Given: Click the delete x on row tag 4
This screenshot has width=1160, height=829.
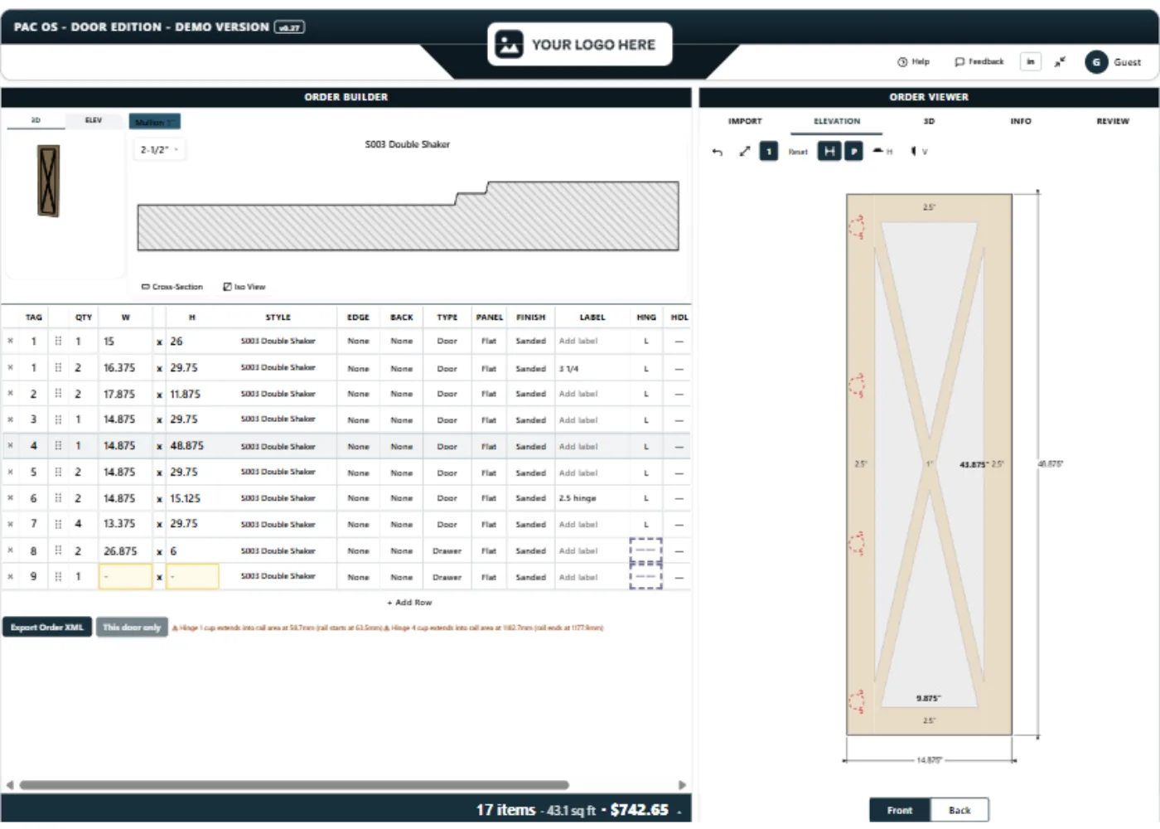Looking at the screenshot, I should 10,446.
